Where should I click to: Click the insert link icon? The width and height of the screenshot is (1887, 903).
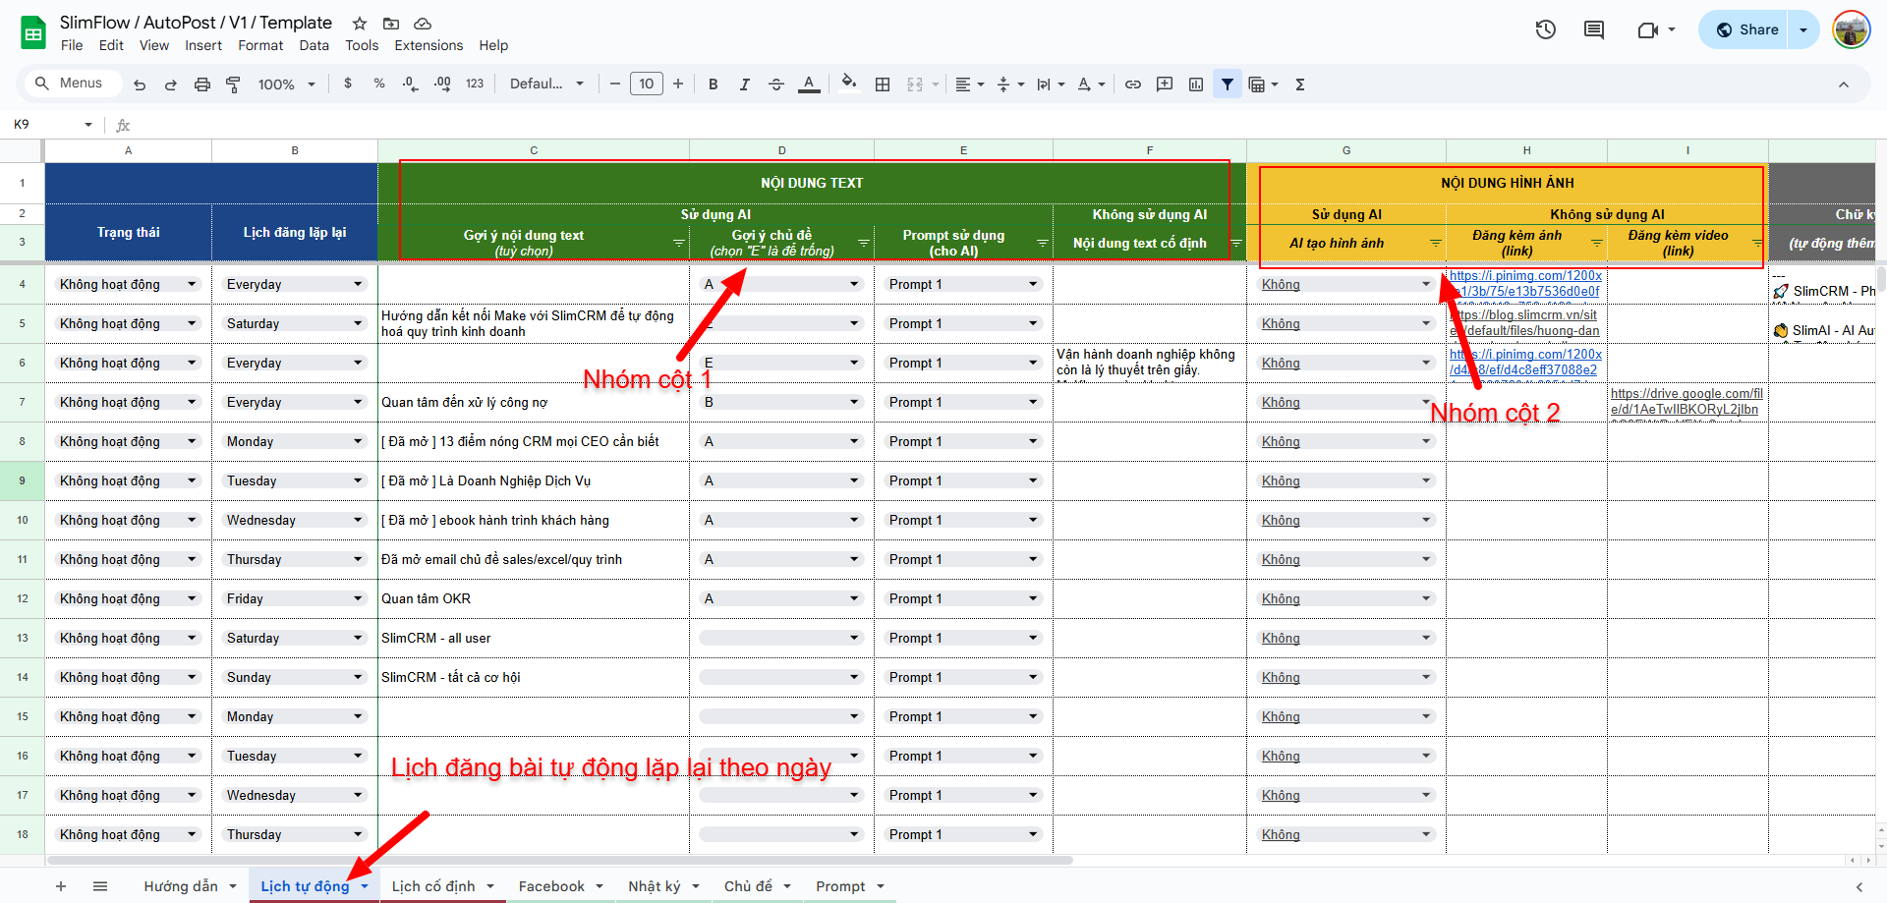[1132, 85]
